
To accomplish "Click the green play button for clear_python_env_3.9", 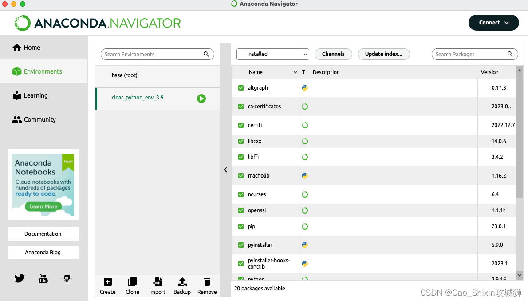I will coord(201,99).
